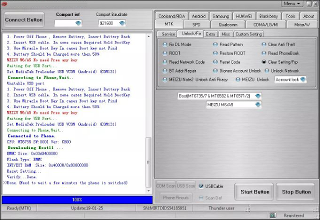Click the Phone Pinouts button
This screenshot has width=320, height=220.
point(176,197)
